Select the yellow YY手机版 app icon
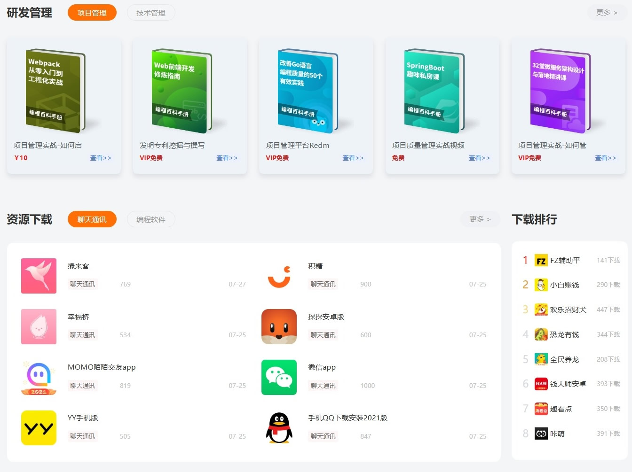The height and width of the screenshot is (472, 632). click(x=39, y=428)
